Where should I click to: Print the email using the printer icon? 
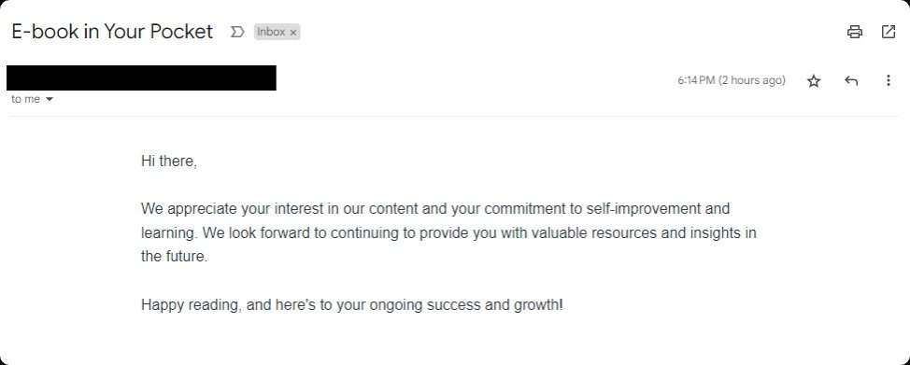pyautogui.click(x=854, y=32)
